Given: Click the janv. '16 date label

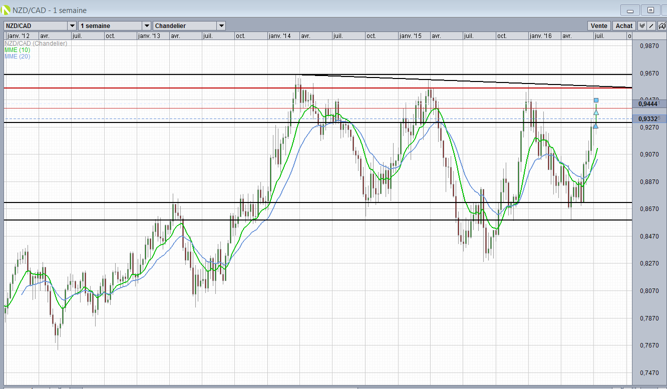Looking at the screenshot, I should (541, 36).
